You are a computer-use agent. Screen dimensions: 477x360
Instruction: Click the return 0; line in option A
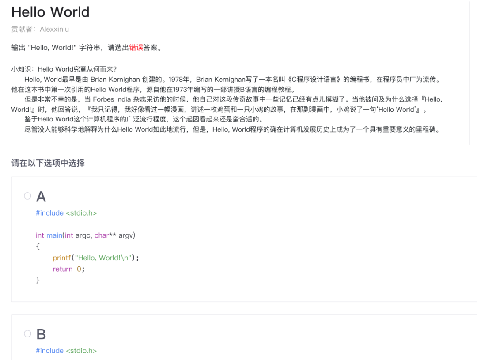[69, 269]
